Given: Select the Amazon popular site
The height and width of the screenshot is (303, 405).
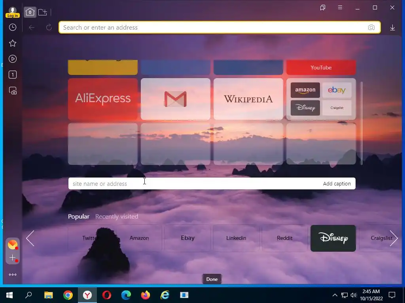Looking at the screenshot, I should coord(139,238).
